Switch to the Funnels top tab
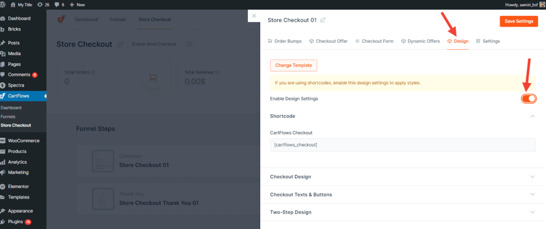This screenshot has height=229, width=546. coord(118,20)
